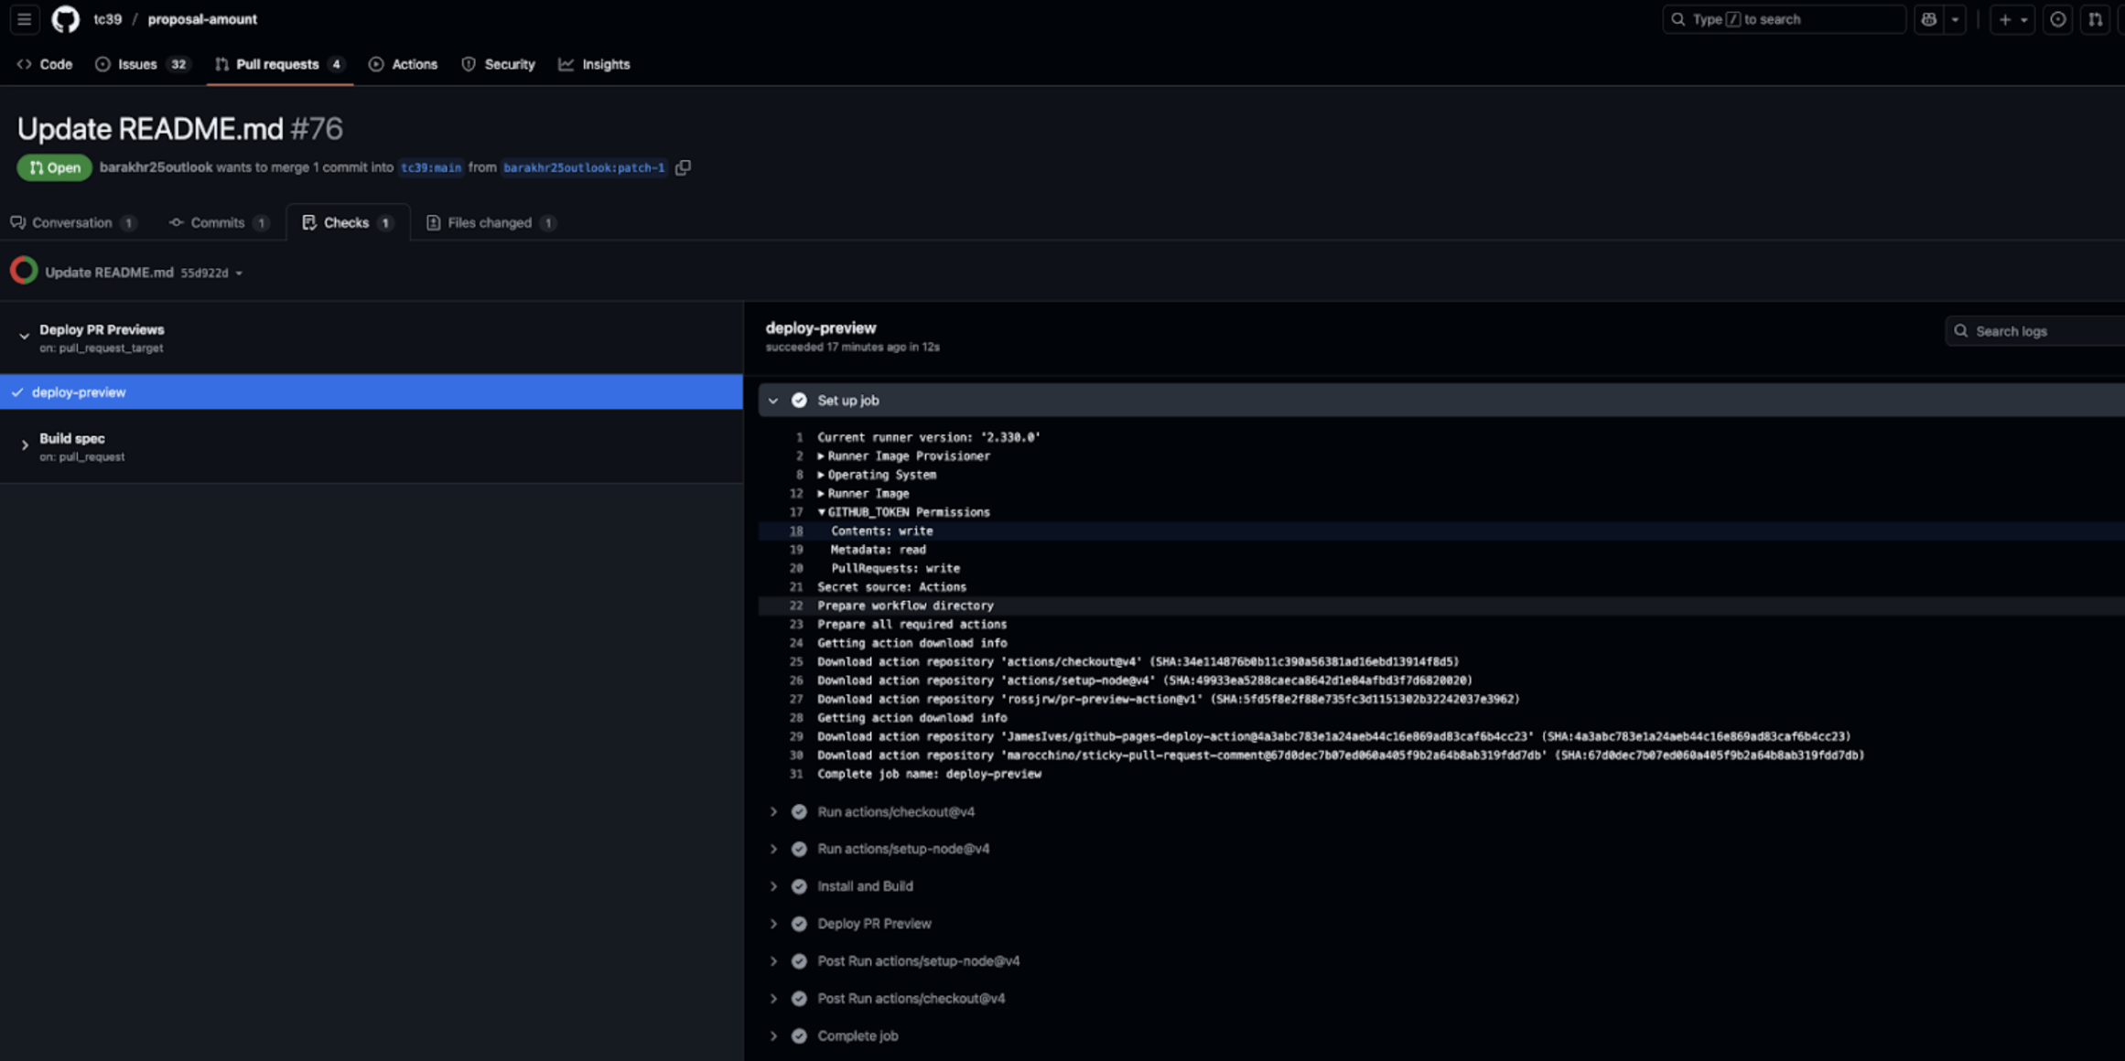
Task: Click the commit status circle icon
Action: pyautogui.click(x=24, y=271)
